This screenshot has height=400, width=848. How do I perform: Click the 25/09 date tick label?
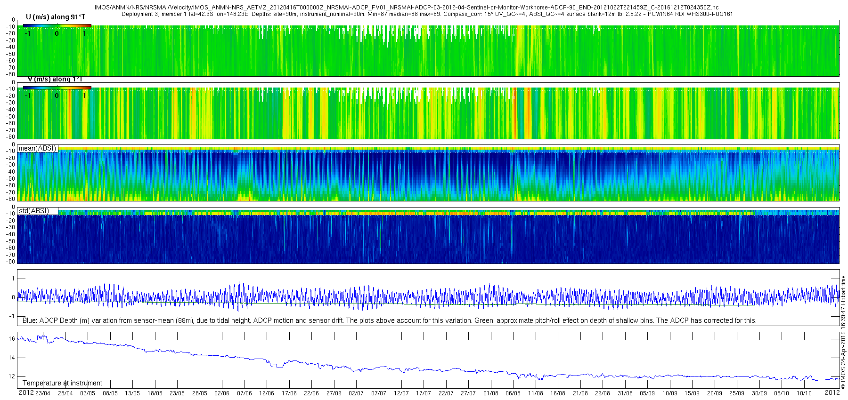(x=736, y=393)
